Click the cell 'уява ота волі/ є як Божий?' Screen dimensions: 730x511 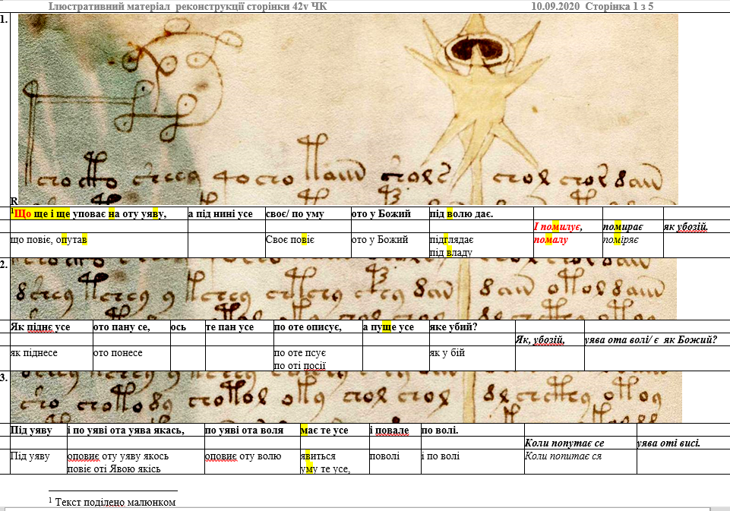[657, 339]
